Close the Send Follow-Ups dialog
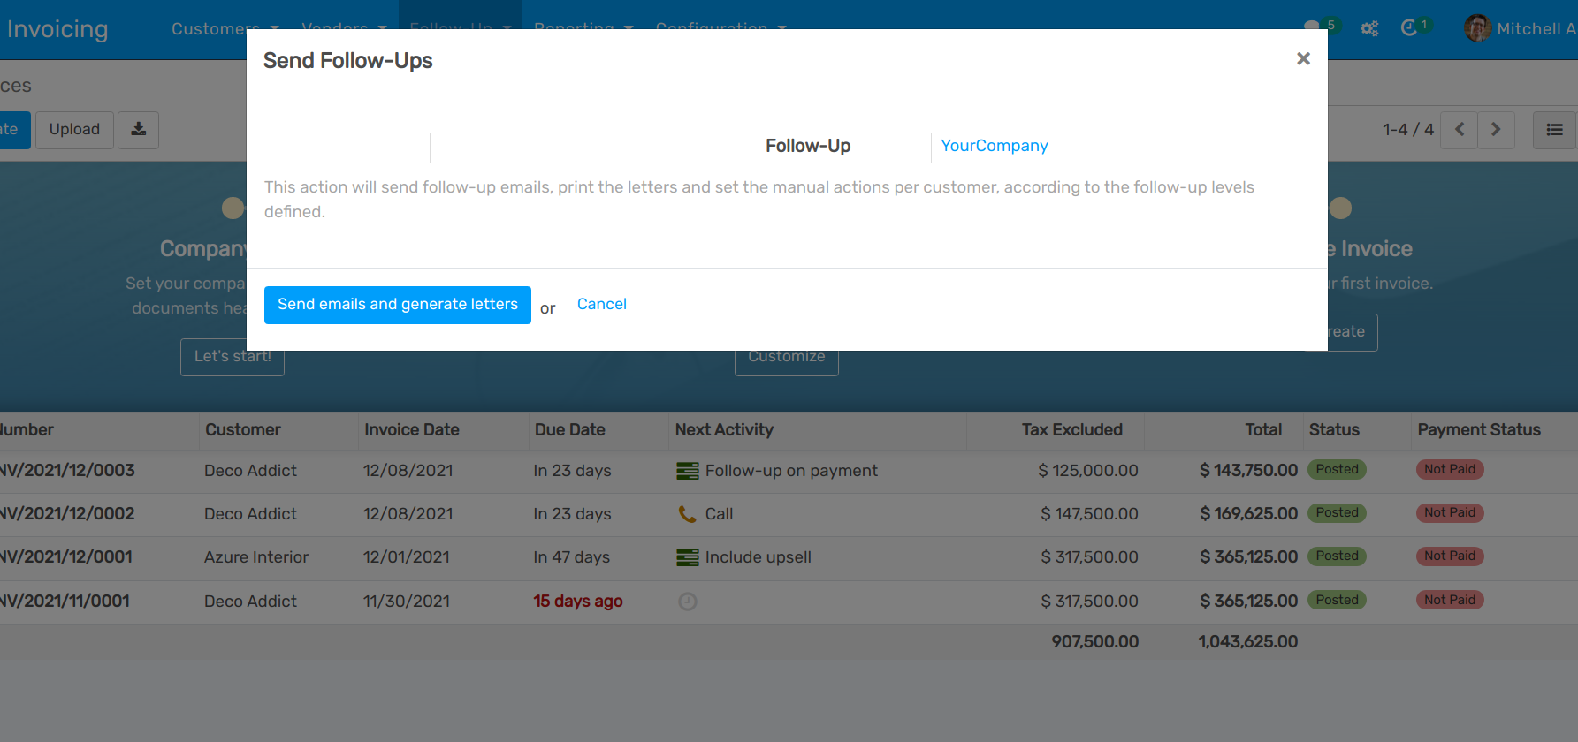 pos(1302,59)
